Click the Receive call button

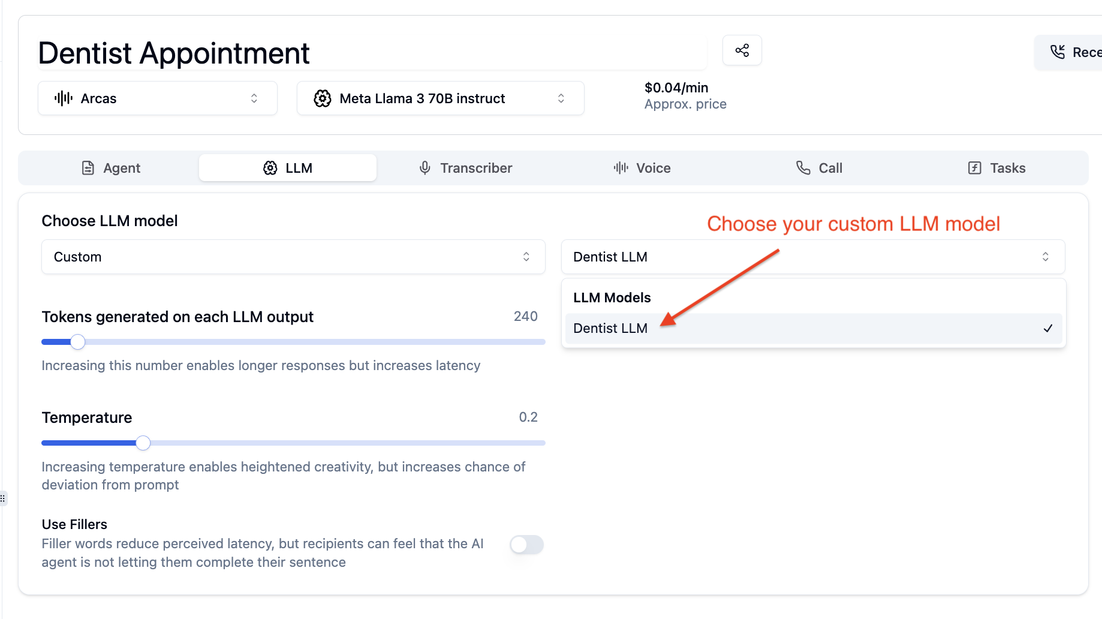point(1069,52)
